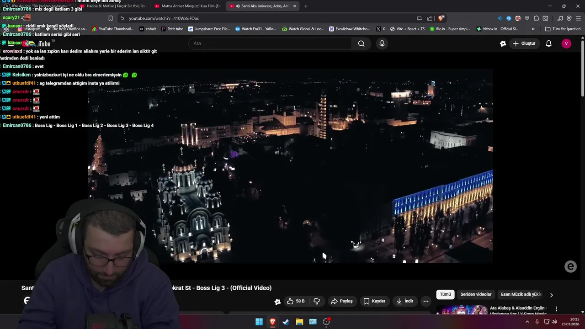
Task: Open the Brave hamburger main menu
Action: pyautogui.click(x=578, y=18)
